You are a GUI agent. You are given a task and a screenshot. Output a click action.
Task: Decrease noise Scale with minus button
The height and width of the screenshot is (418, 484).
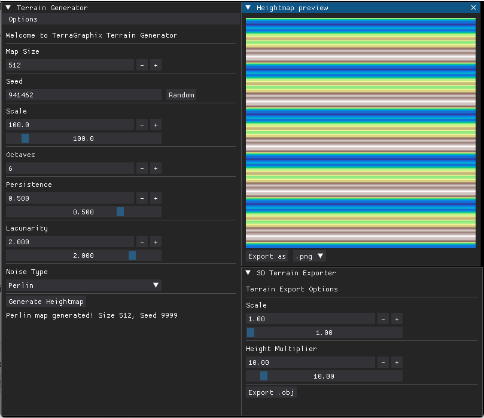142,125
